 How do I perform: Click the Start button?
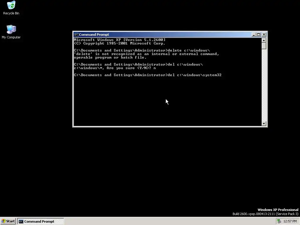[x=8, y=221]
